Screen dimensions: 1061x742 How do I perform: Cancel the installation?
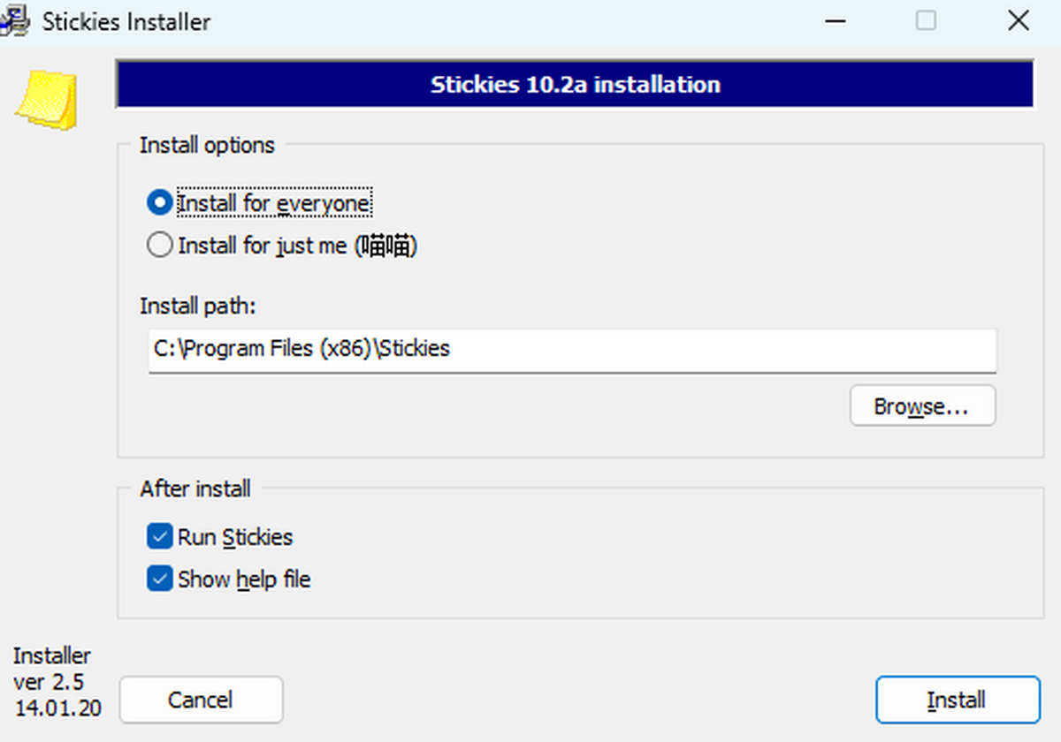coord(201,700)
